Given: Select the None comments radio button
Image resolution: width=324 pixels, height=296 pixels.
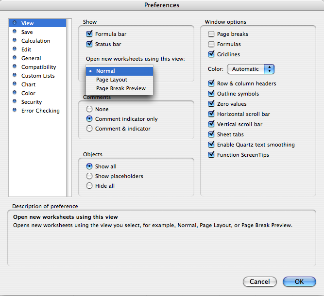Looking at the screenshot, I should tap(89, 109).
